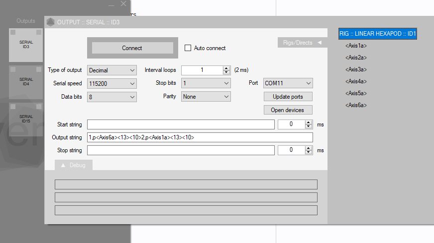Click the Stop string input field
Screen dimensions: 434x243
[181, 150]
